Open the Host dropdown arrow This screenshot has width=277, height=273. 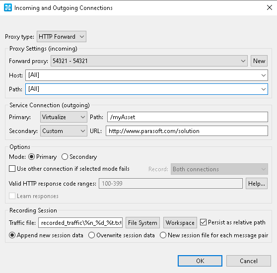click(x=264, y=75)
